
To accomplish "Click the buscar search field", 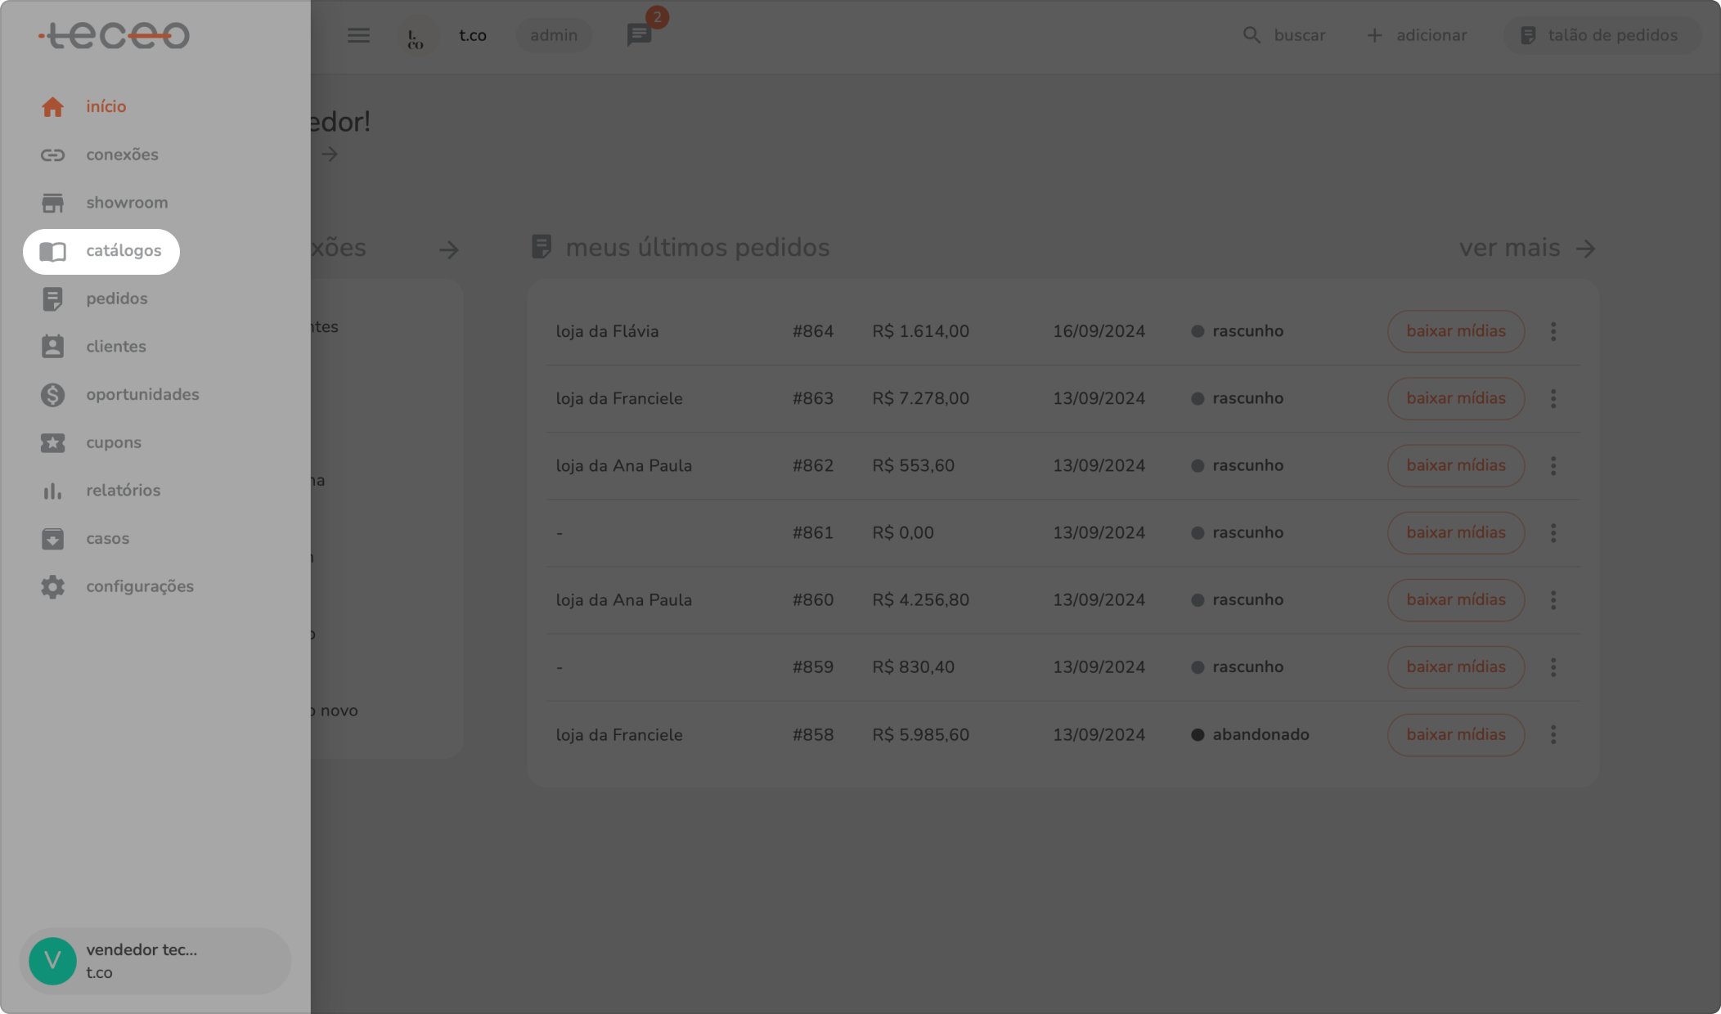I will click(x=1284, y=35).
